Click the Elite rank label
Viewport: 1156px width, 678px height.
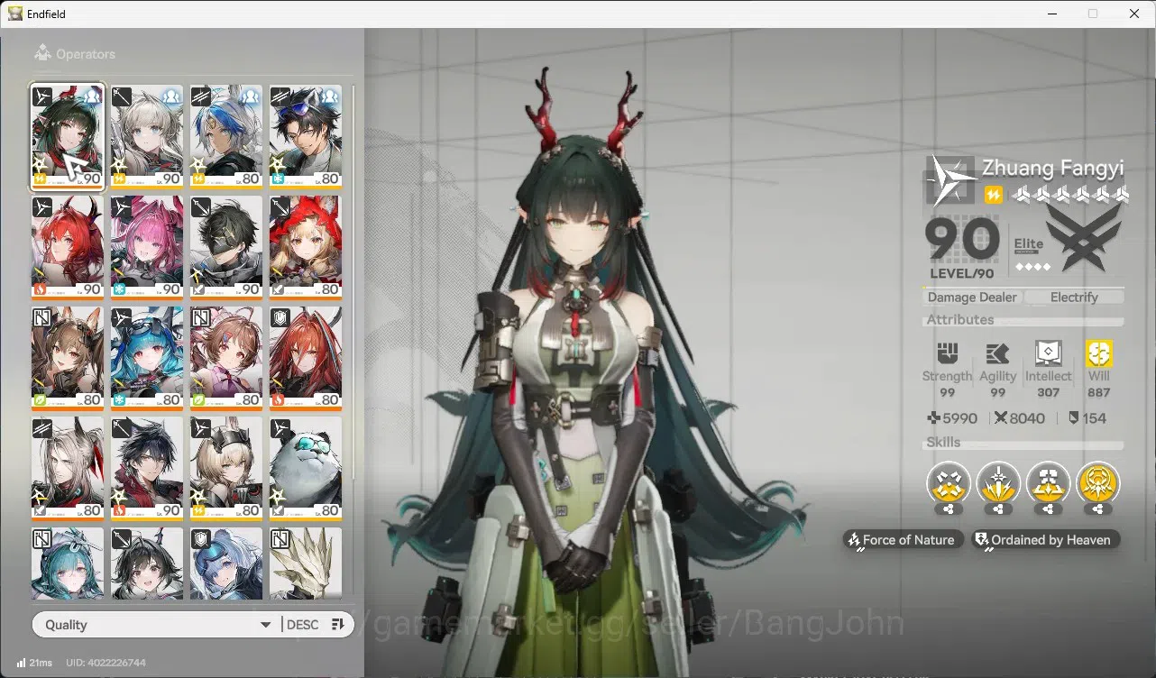pyautogui.click(x=1029, y=243)
